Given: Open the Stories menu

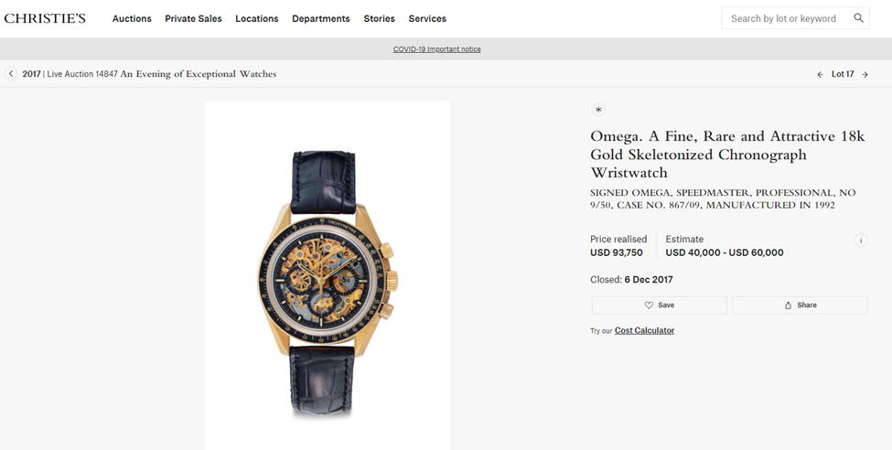Looking at the screenshot, I should [379, 18].
